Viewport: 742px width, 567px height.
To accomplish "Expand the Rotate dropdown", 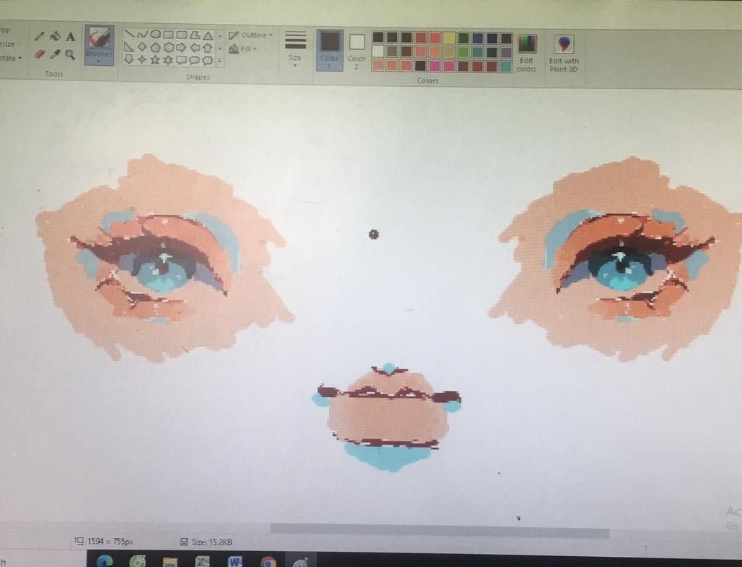I will [x=10, y=58].
